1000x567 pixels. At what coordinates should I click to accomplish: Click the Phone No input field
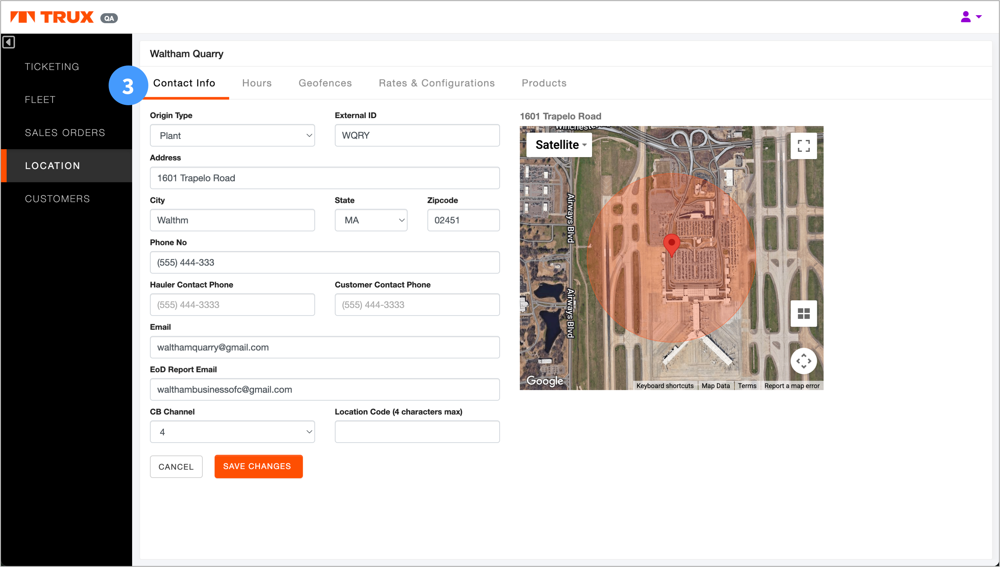pos(325,262)
